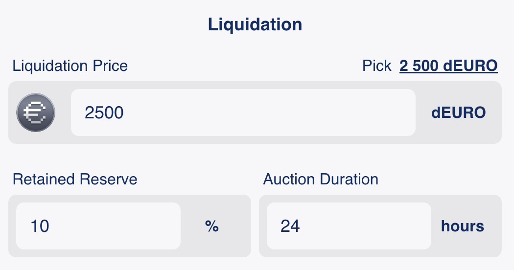The image size is (514, 270).
Task: Click the Auction Duration label
Action: 321,179
